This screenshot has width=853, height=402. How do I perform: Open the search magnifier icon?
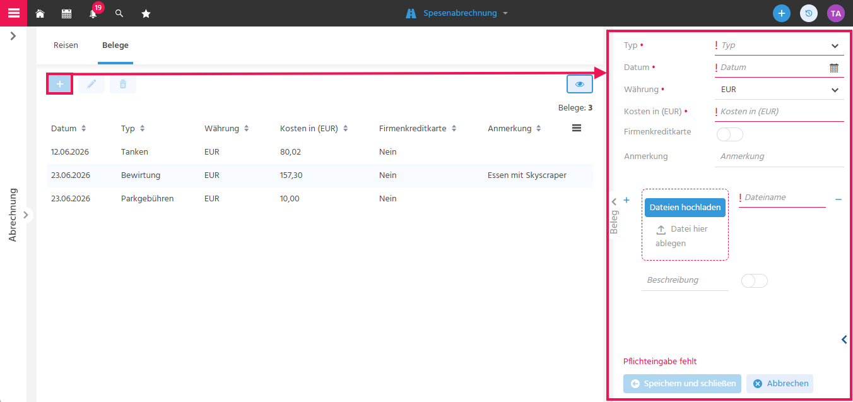[119, 13]
